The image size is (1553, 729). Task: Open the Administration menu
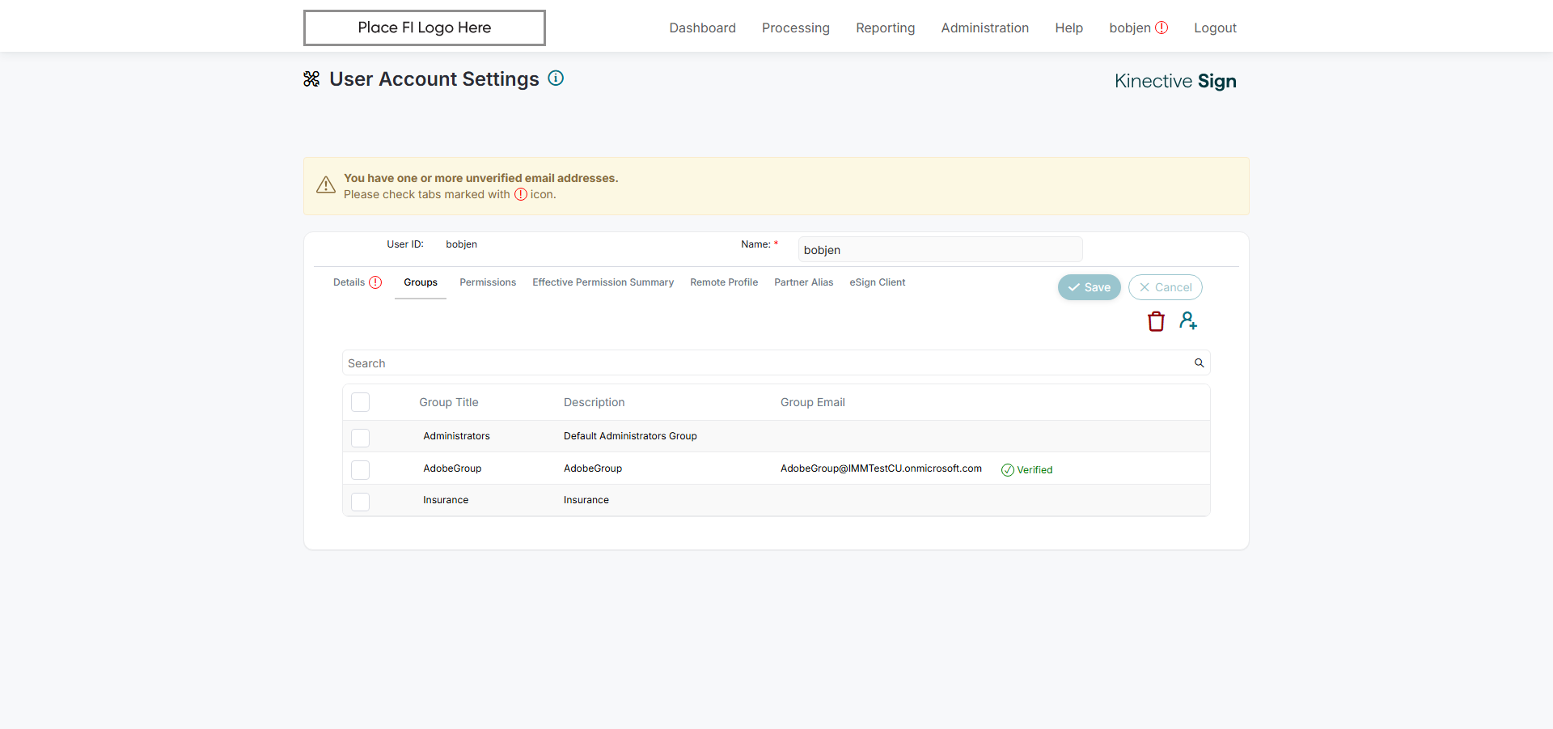(x=984, y=28)
